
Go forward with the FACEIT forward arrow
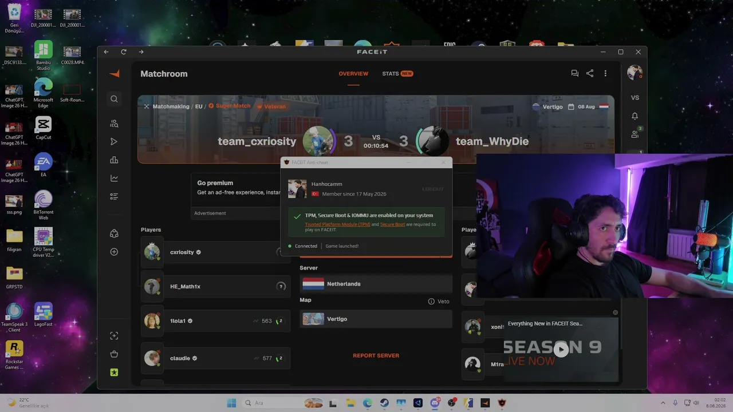click(141, 52)
